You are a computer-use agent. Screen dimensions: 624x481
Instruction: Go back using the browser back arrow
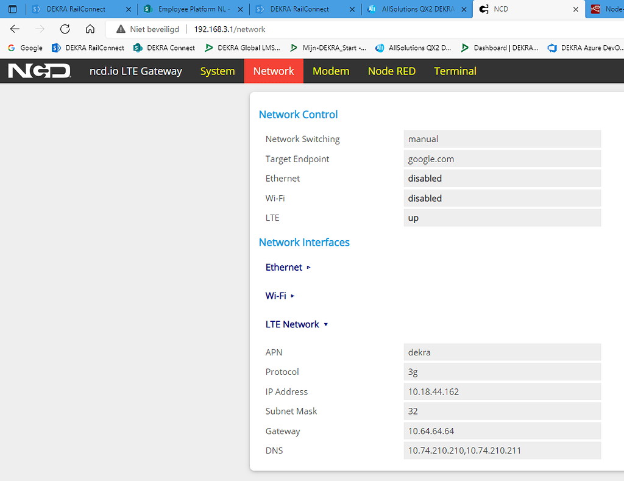(15, 29)
